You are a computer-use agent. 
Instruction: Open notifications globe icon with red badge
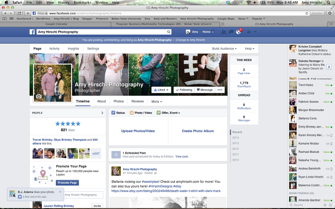(239, 32)
